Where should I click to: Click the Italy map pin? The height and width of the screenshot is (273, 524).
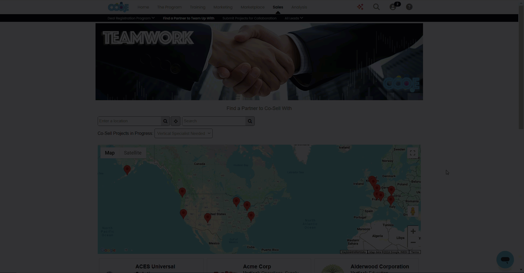[x=391, y=200]
